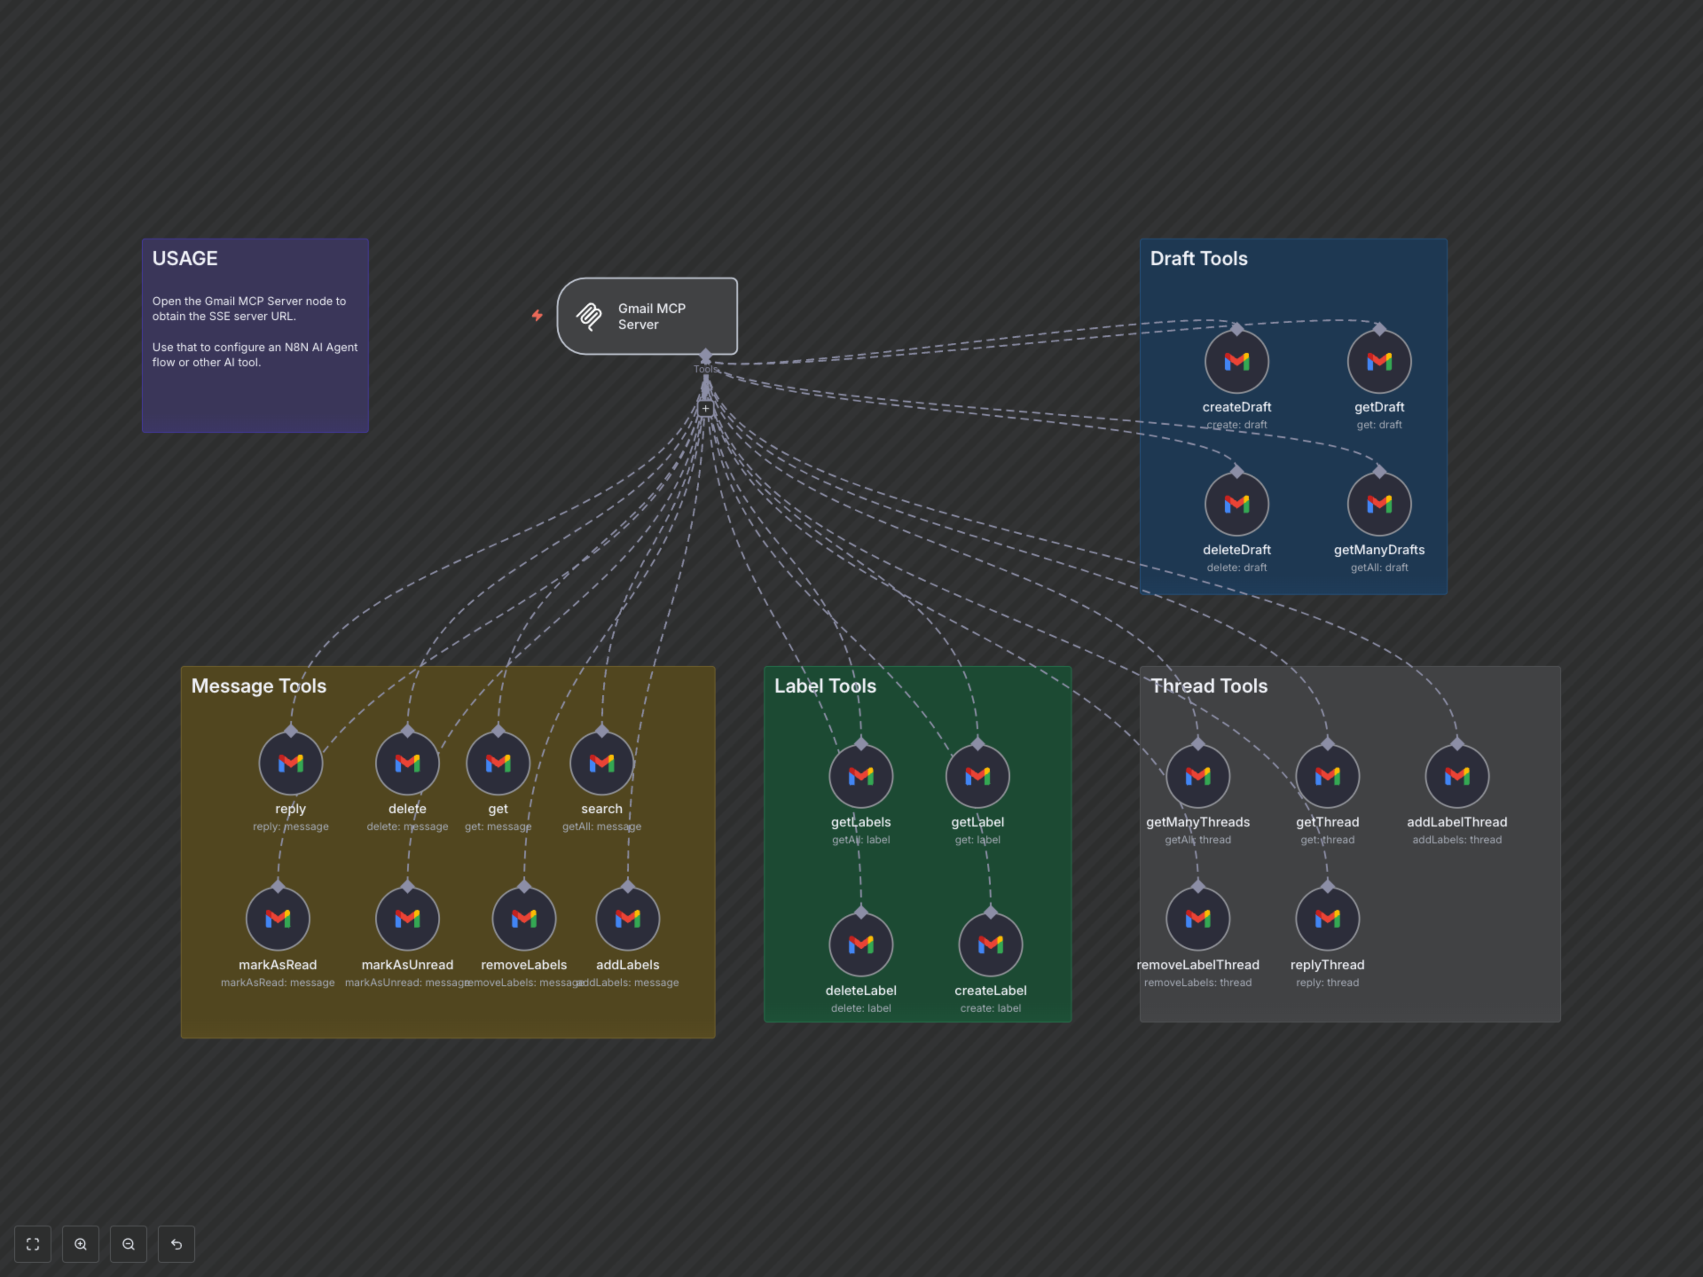Open the addLabelThread node

tap(1456, 776)
